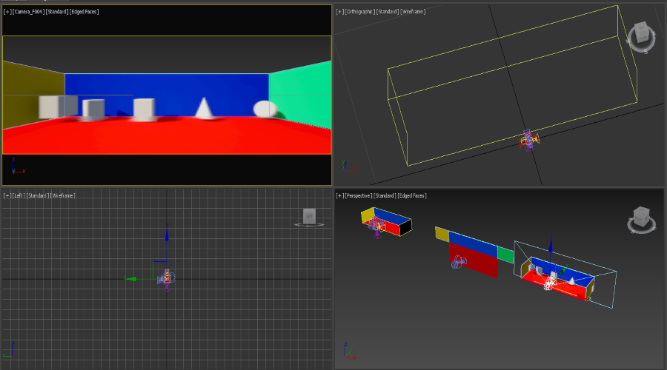Select the camera object cluster in Orthographic viewport
This screenshot has height=370, width=667.
(x=528, y=140)
